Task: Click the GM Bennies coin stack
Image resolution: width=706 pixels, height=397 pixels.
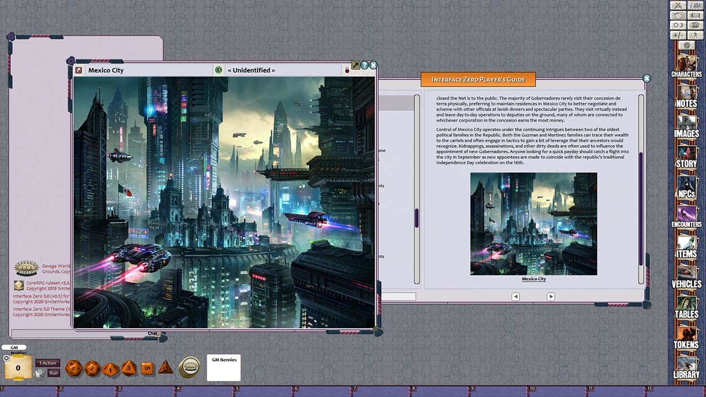Action: point(190,366)
